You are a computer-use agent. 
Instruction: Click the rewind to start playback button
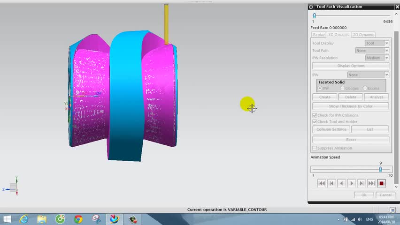pos(322,183)
